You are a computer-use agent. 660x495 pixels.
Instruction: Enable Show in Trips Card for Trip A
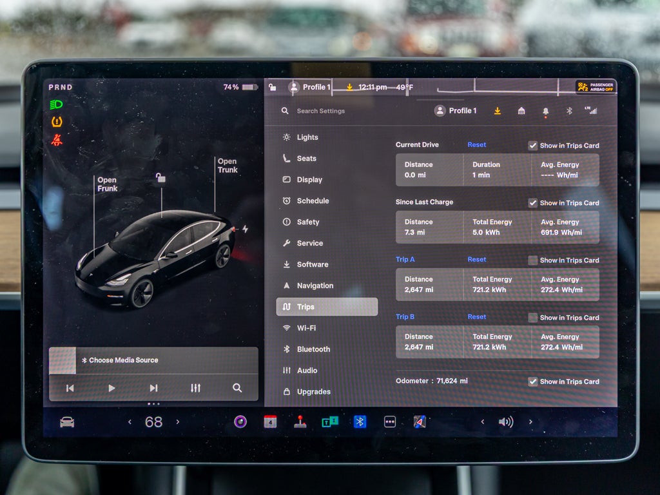pos(533,260)
